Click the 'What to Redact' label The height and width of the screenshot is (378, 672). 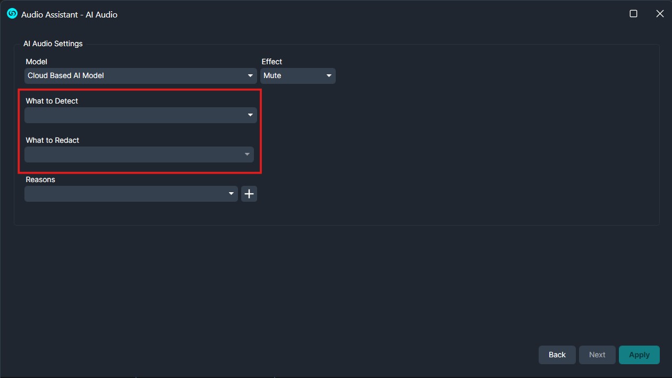pyautogui.click(x=53, y=140)
